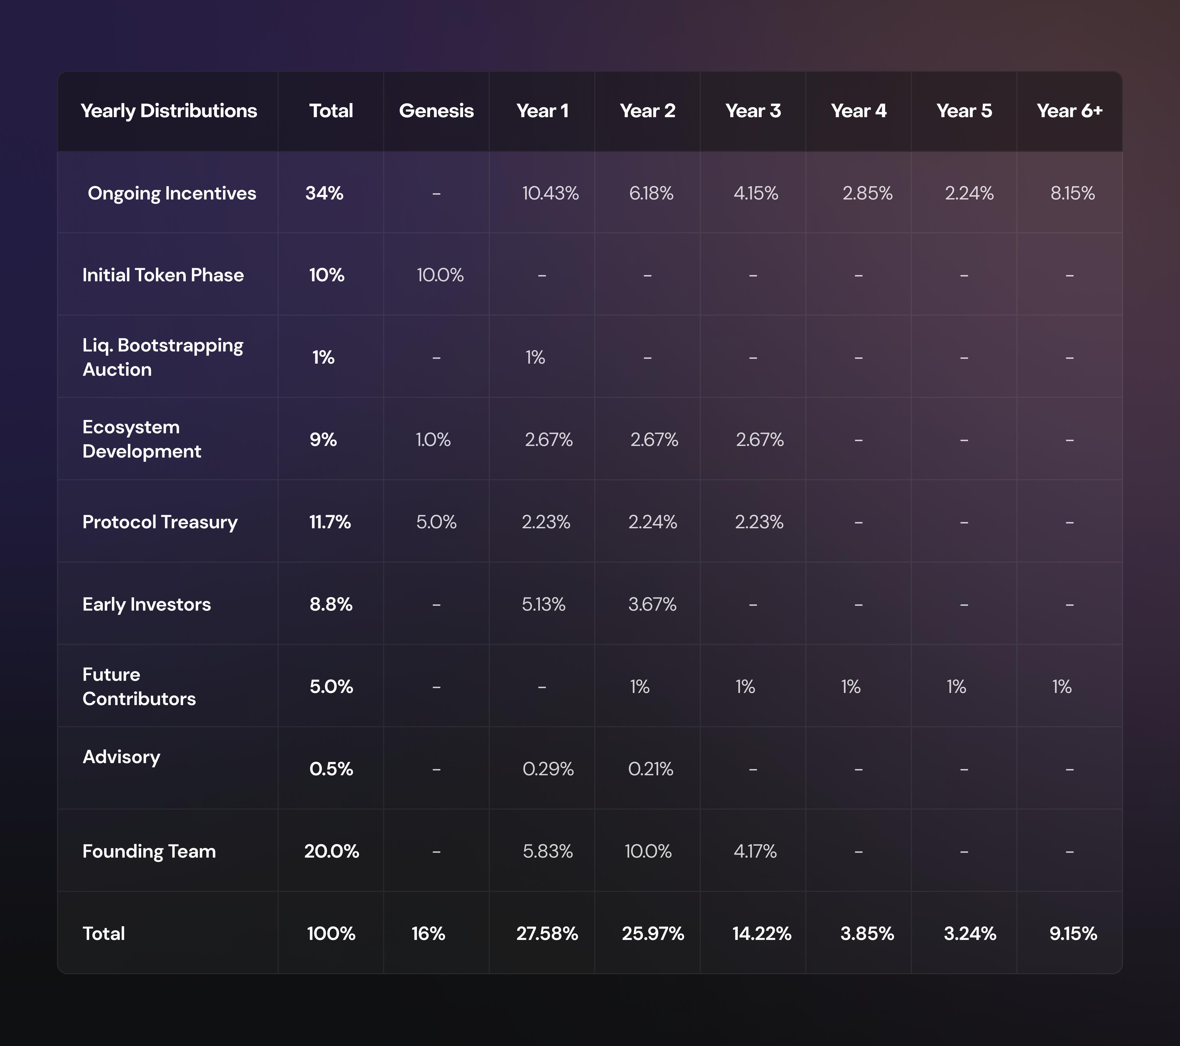Viewport: 1180px width, 1046px height.
Task: Select the Protocol Treasury 11.7% total
Action: [x=330, y=522]
